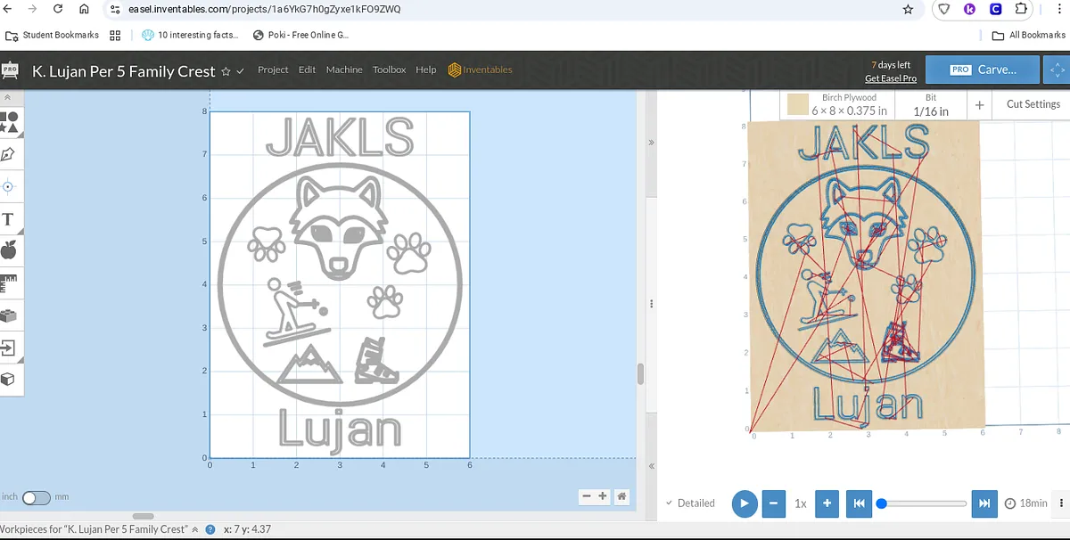Toggle the inch/mm unit switch
The width and height of the screenshot is (1070, 540).
click(x=36, y=497)
